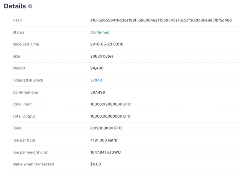Click the confirmations count 597,498
Image resolution: width=240 pixels, height=173 pixels.
pyautogui.click(x=98, y=93)
